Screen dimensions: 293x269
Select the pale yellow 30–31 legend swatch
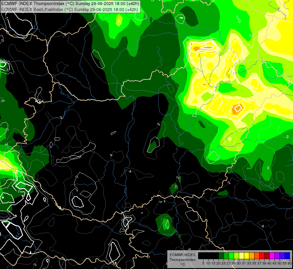pos(242,256)
